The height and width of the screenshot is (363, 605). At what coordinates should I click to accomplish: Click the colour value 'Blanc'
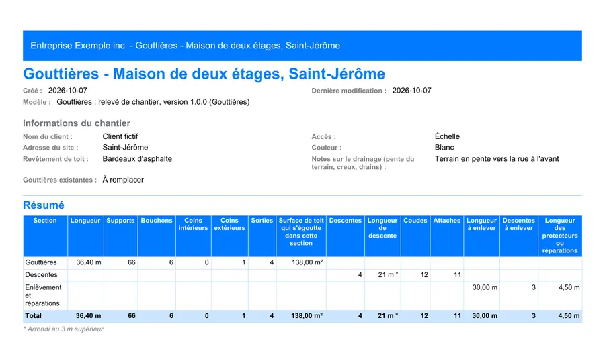444,148
